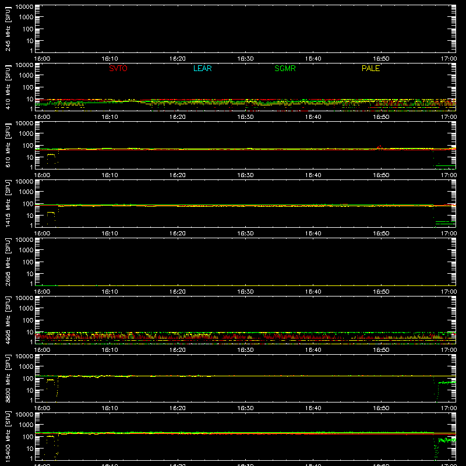
Task: Select the 8800 MHz [SFU] axis title
Action: point(8,378)
